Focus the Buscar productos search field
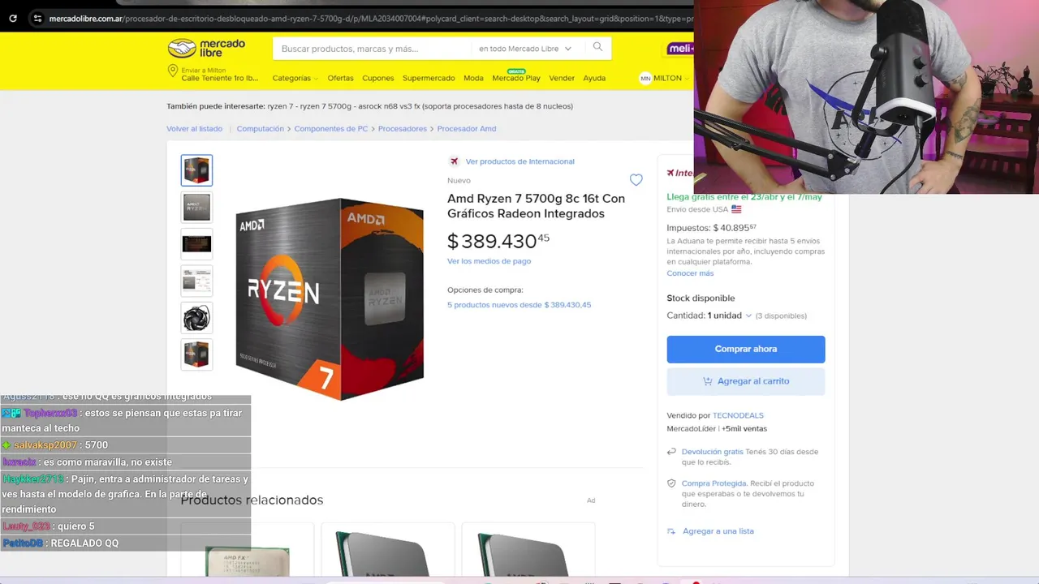This screenshot has height=584, width=1039. pyautogui.click(x=373, y=49)
